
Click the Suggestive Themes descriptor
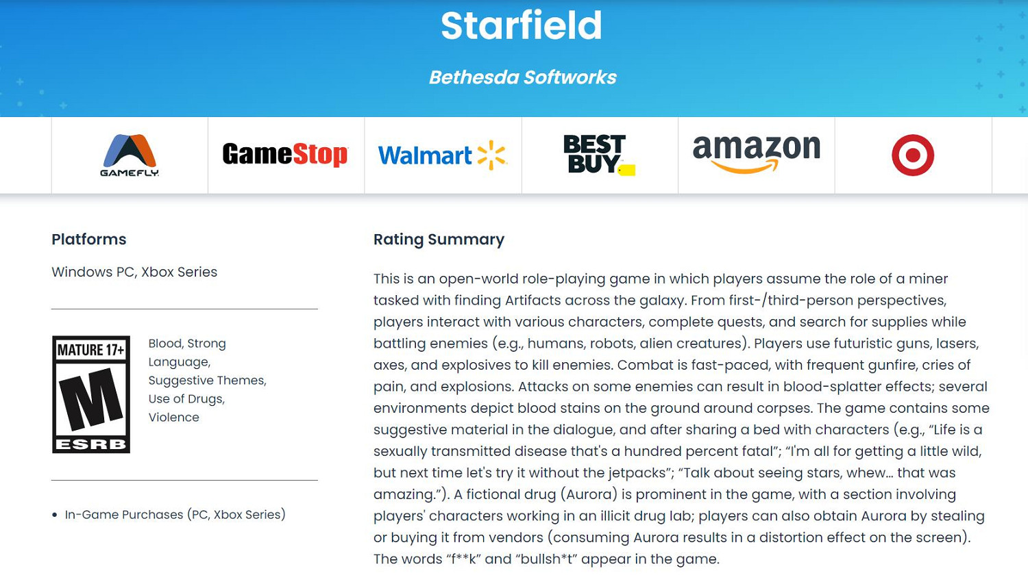(207, 381)
